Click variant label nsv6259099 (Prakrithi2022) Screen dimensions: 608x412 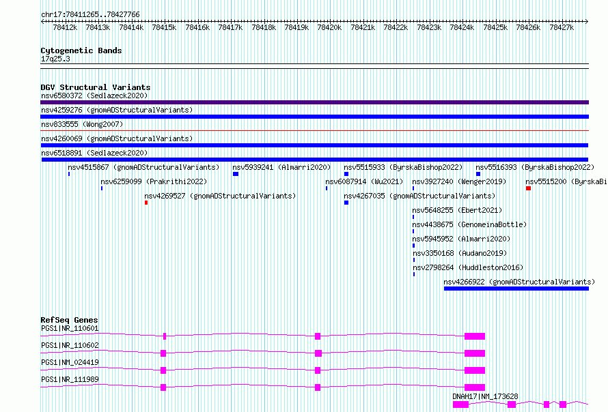[x=154, y=181]
